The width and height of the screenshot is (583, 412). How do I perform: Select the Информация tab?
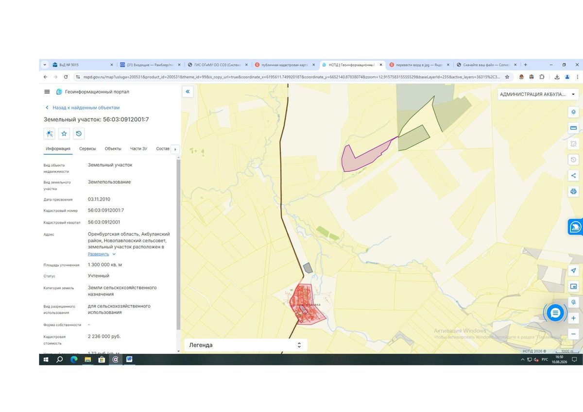click(58, 148)
